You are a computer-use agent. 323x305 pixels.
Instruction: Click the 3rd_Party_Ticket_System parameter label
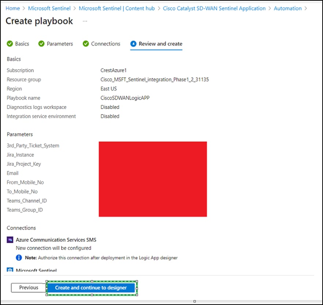point(33,146)
